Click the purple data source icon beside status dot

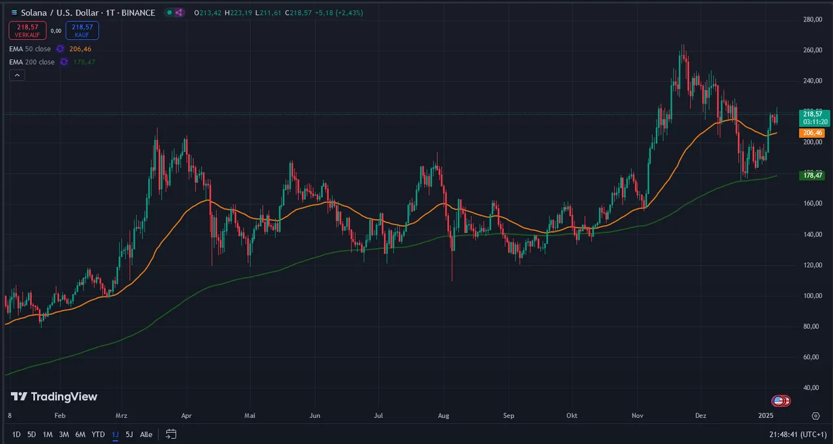coord(179,12)
